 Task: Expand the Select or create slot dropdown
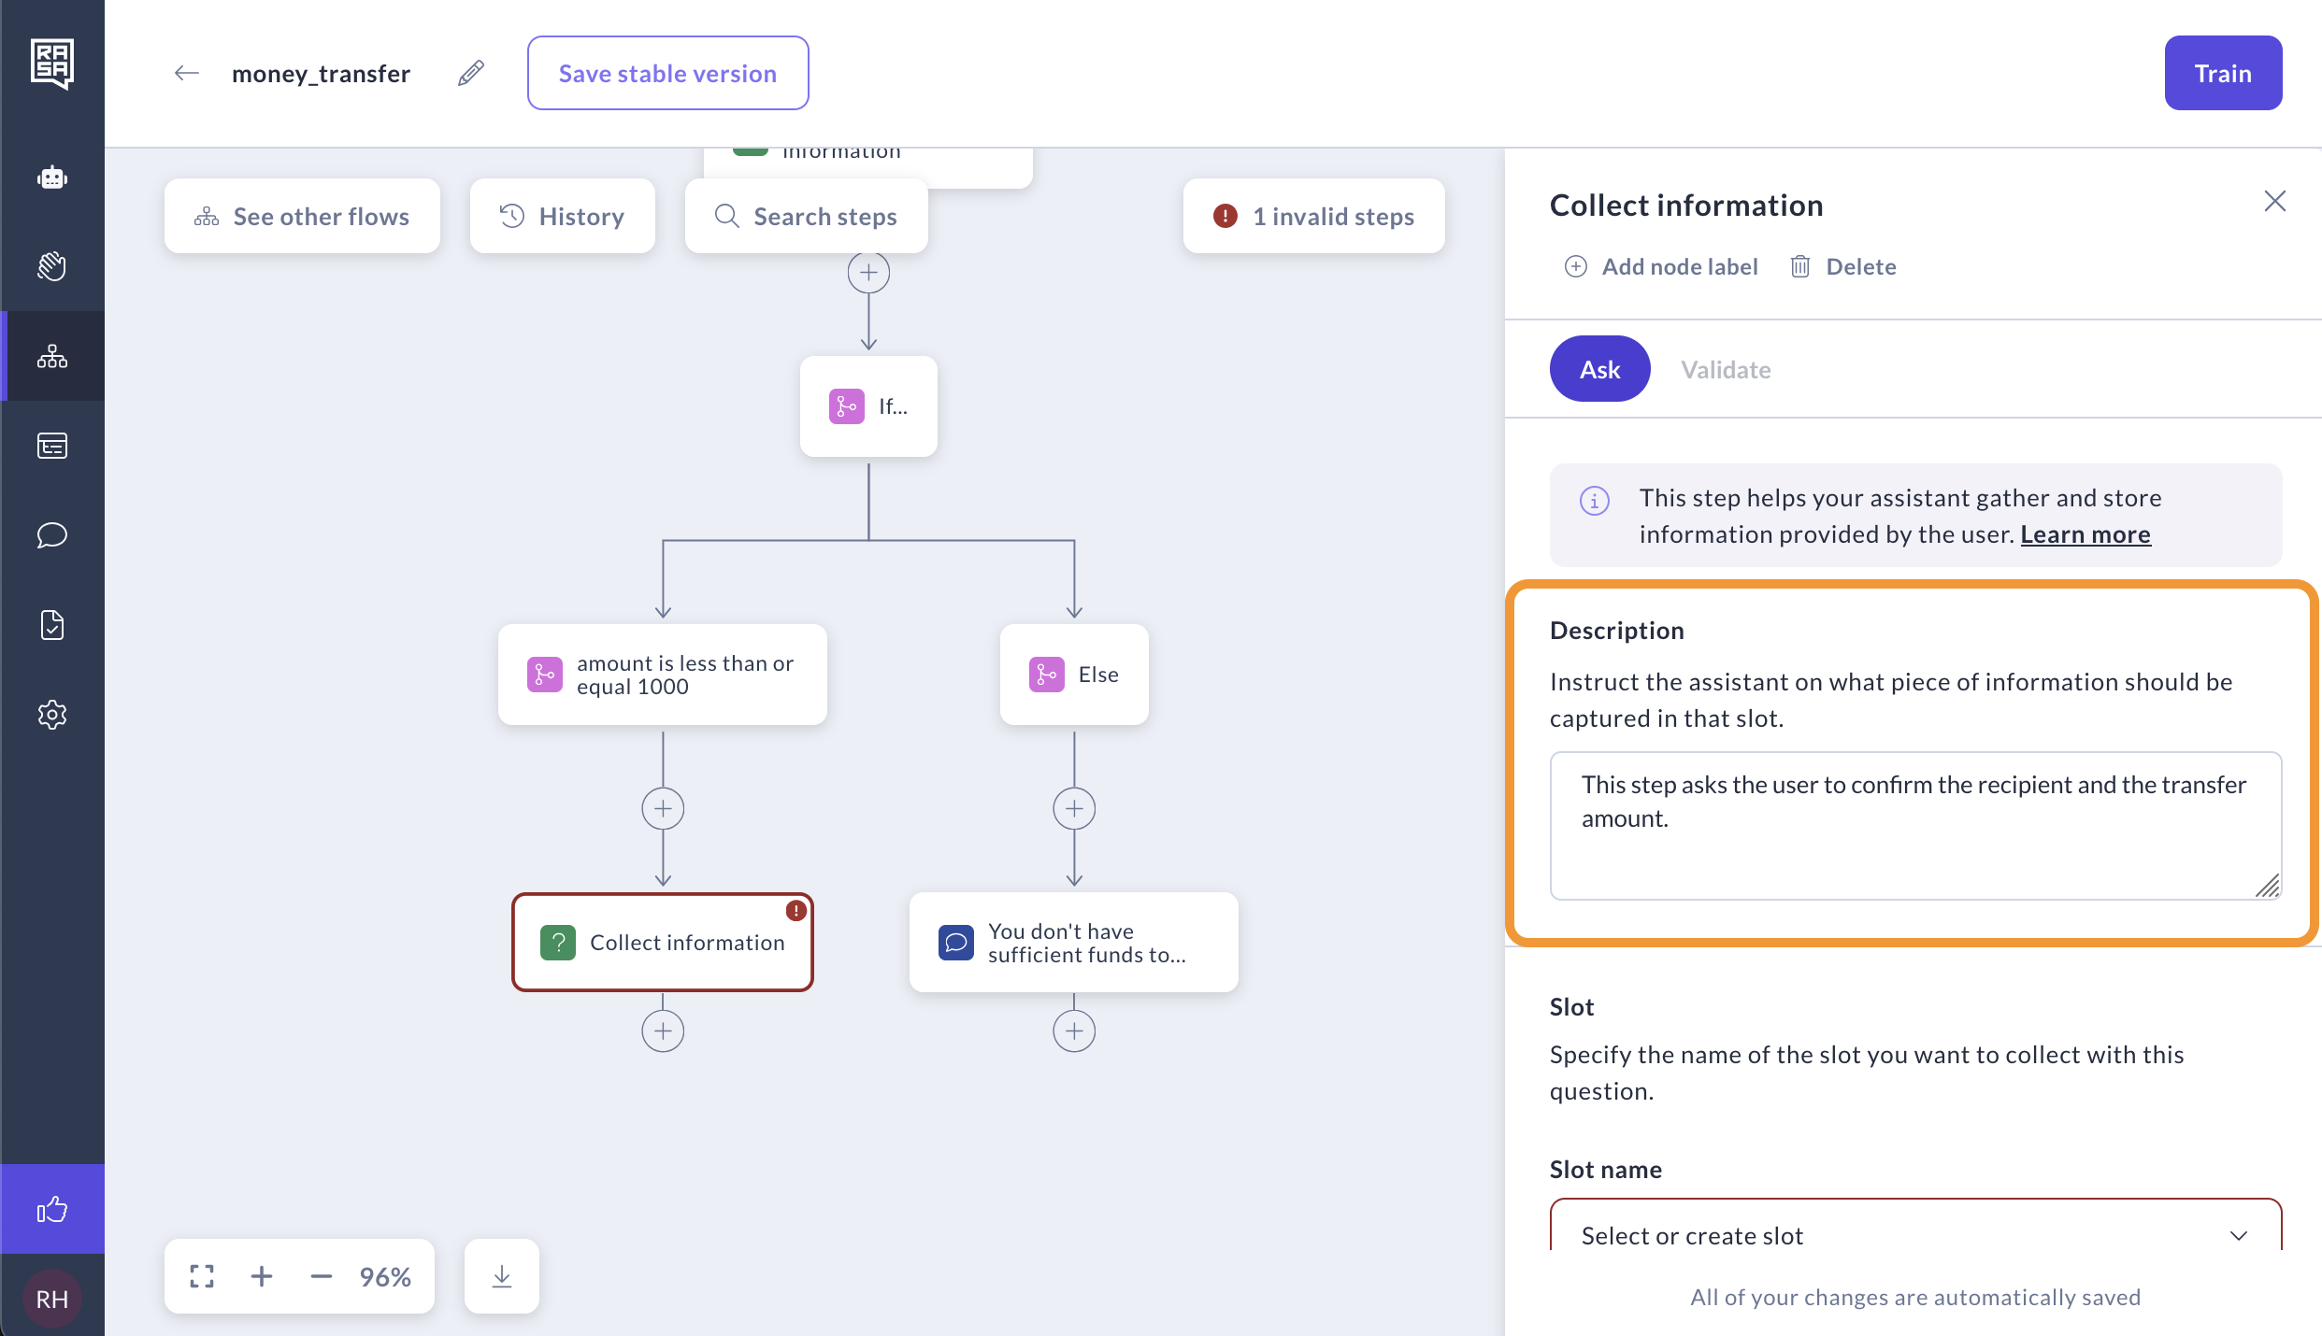[x=1915, y=1235]
